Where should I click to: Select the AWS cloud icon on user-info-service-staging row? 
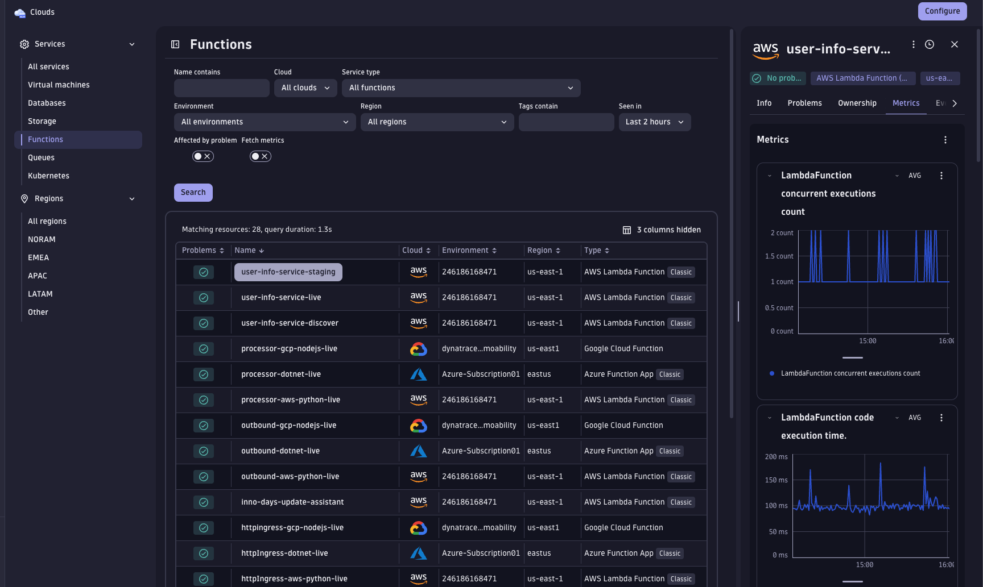coord(419,272)
